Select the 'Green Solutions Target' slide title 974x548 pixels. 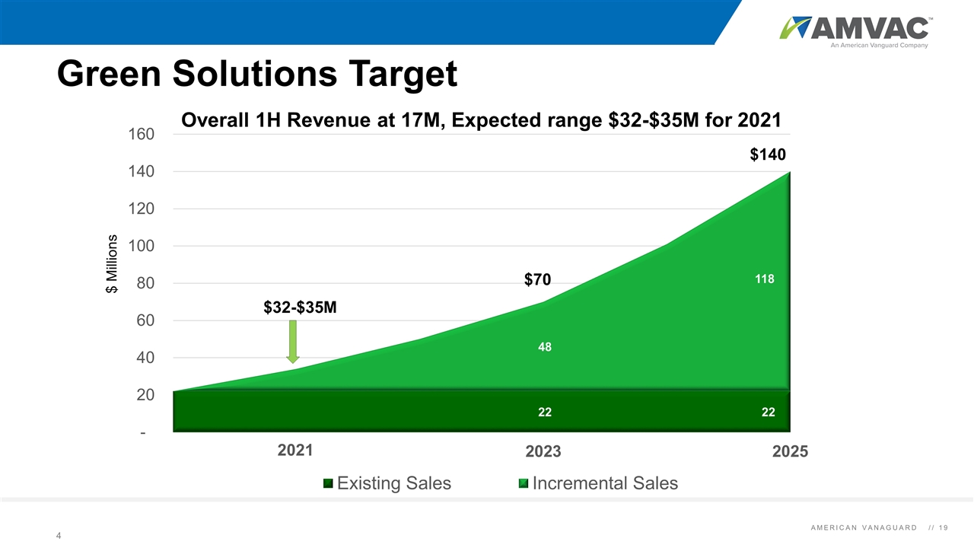[258, 74]
